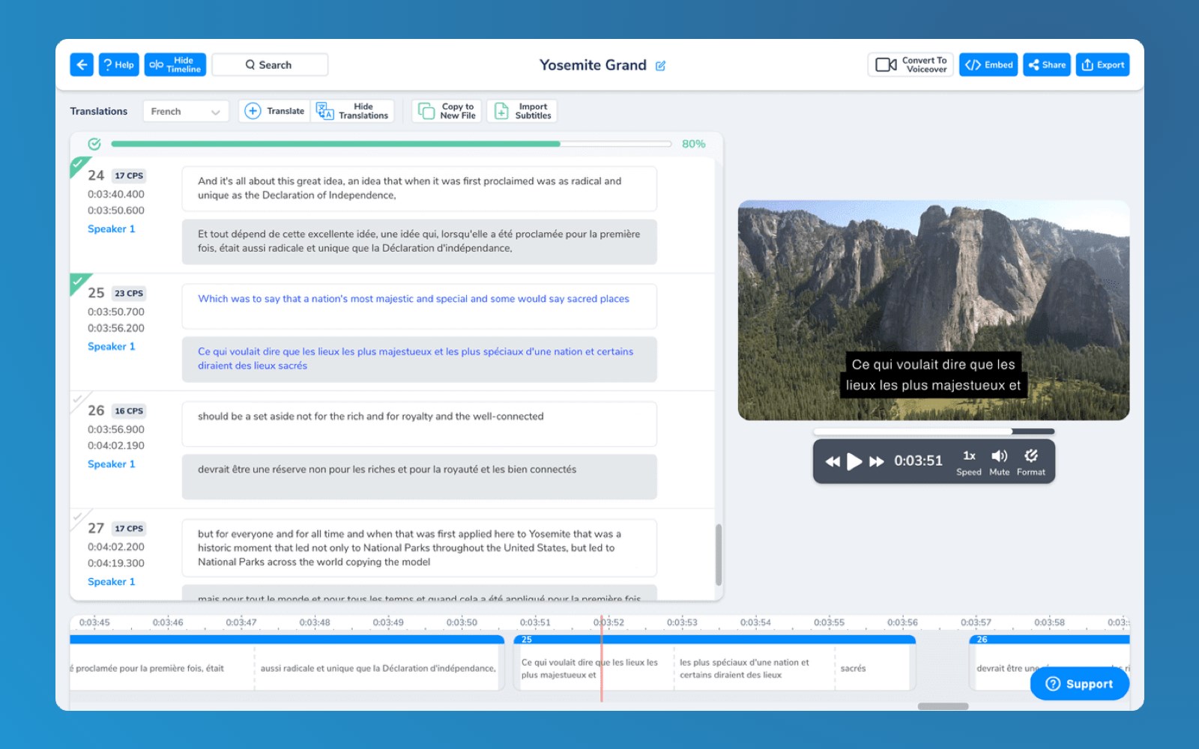This screenshot has width=1199, height=749.
Task: Edit English text 'but for everyone and for all time'
Action: pyautogui.click(x=420, y=548)
